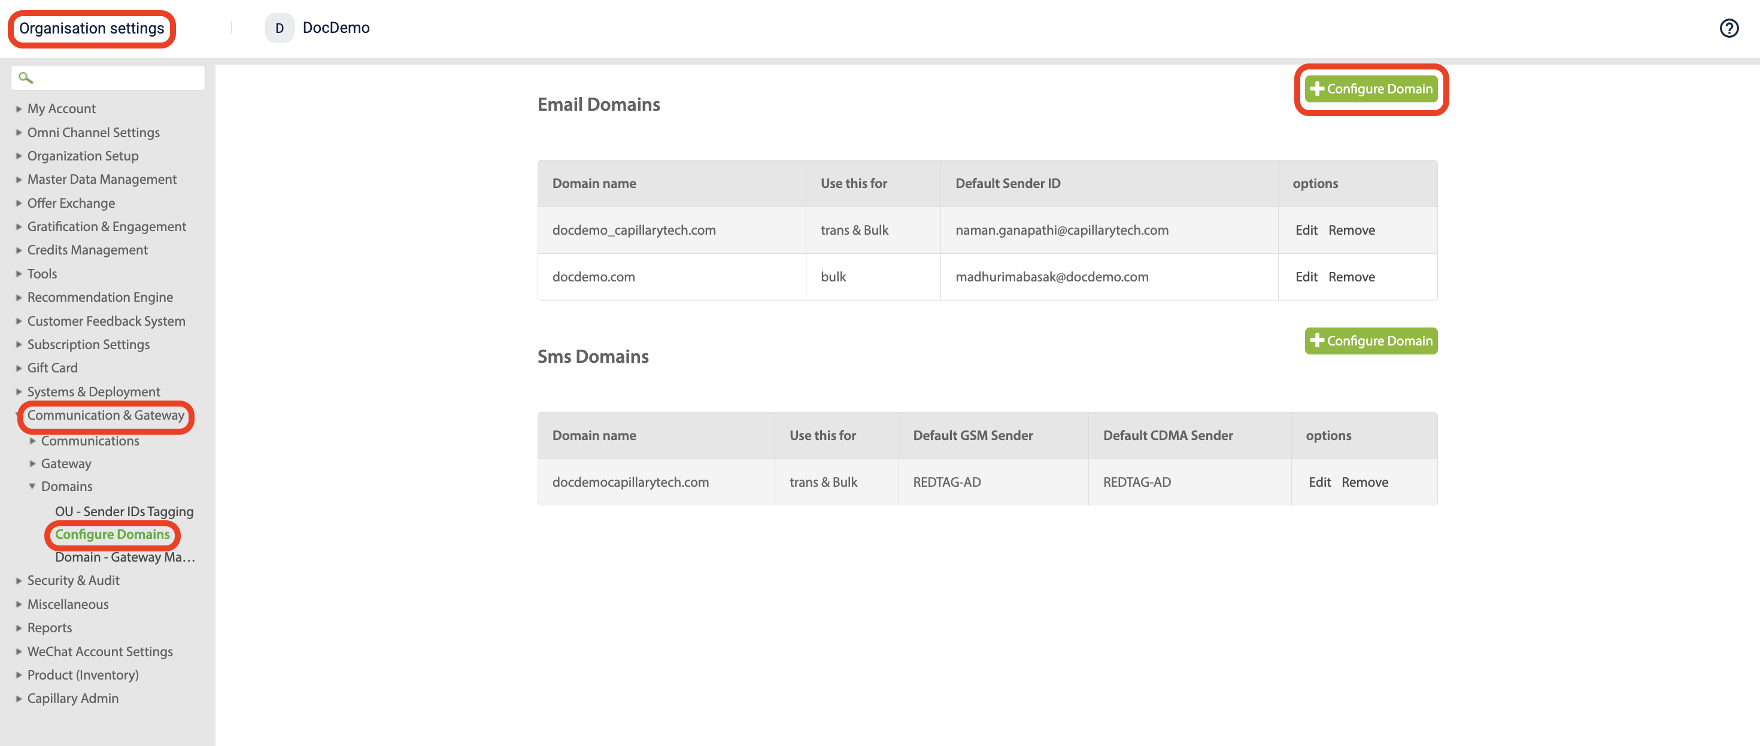This screenshot has width=1760, height=746.
Task: Expand the Reports sidebar section
Action: (49, 627)
